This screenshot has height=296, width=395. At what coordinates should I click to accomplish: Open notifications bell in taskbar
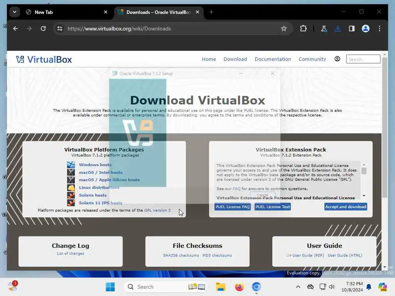click(369, 287)
